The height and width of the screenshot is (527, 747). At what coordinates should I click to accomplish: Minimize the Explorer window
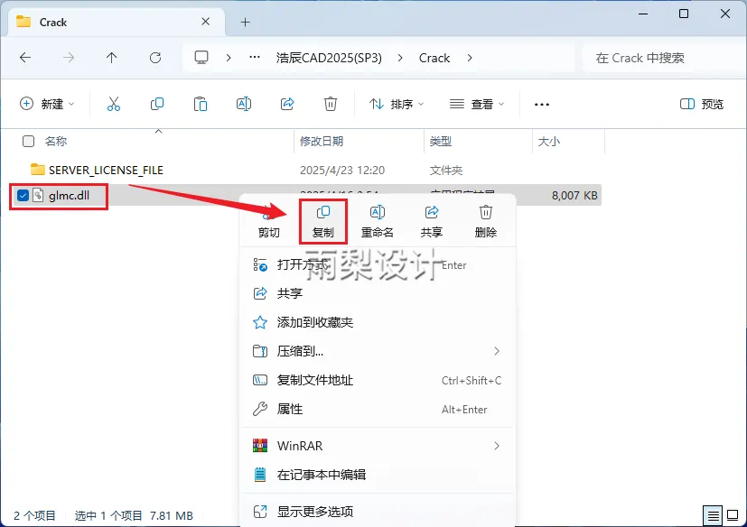(643, 14)
